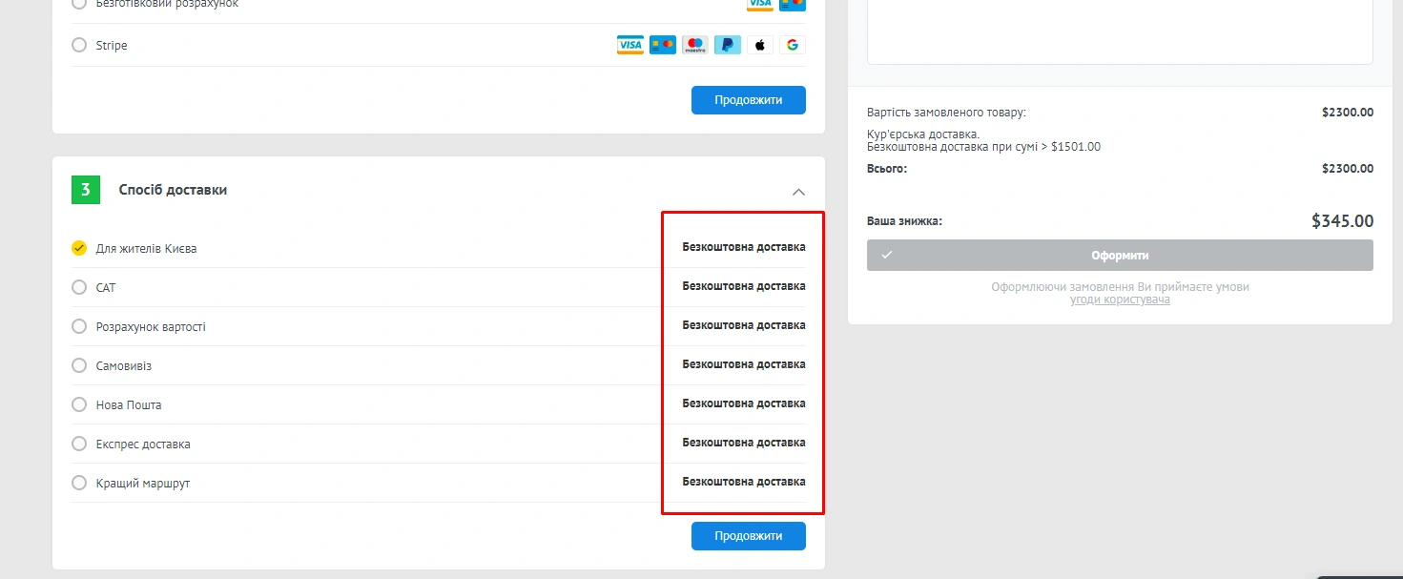The height and width of the screenshot is (579, 1403).
Task: Click the PayPal payment icon
Action: pos(728,45)
